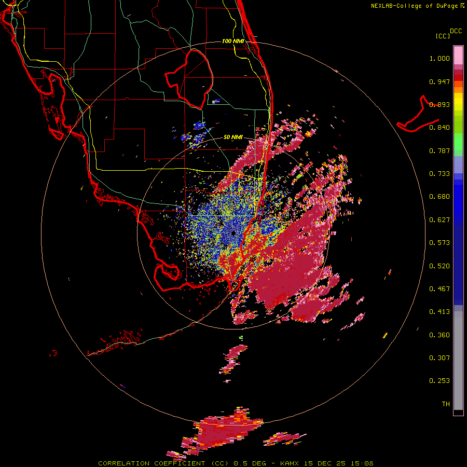Pick the bright green swatch above 0.787
Screen dimensions: 467x467
coord(458,142)
